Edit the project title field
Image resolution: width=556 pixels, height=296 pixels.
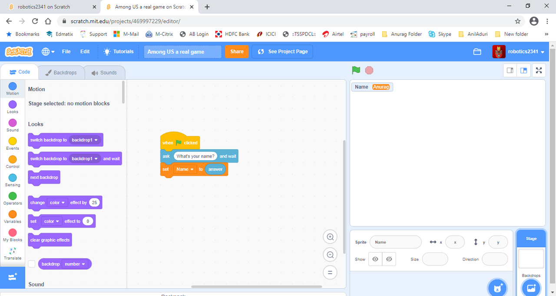tap(182, 52)
